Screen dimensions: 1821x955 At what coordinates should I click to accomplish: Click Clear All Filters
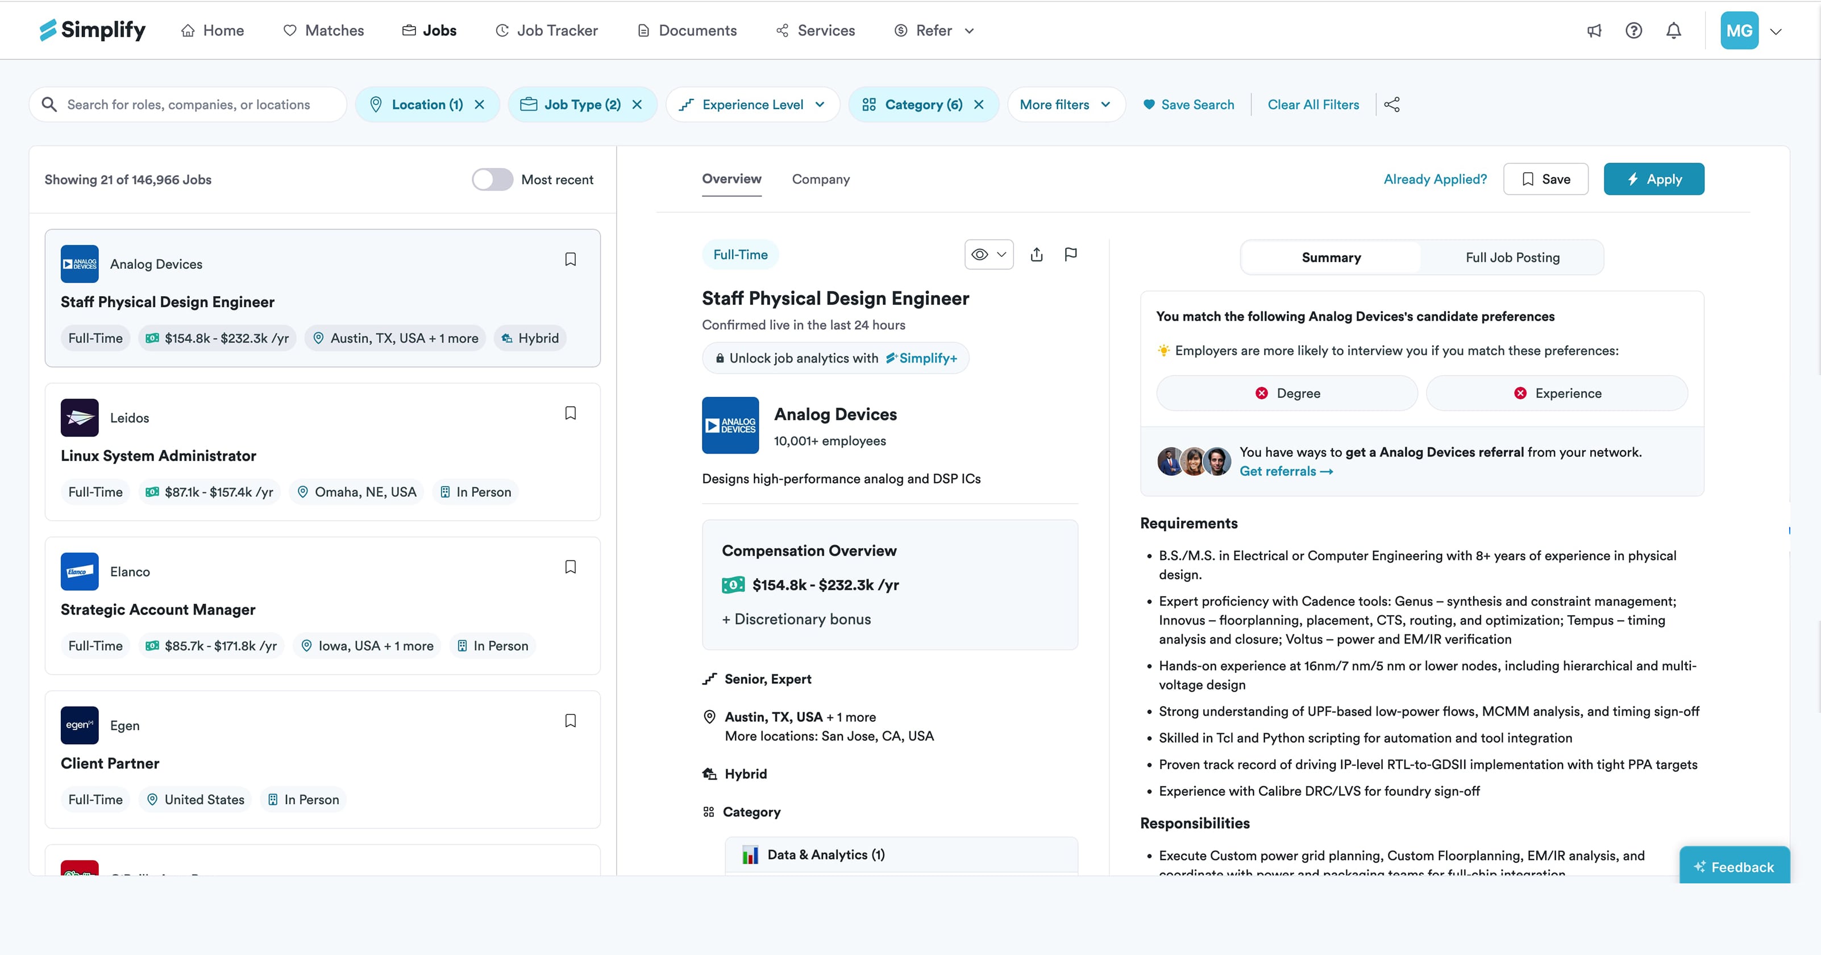coord(1313,105)
